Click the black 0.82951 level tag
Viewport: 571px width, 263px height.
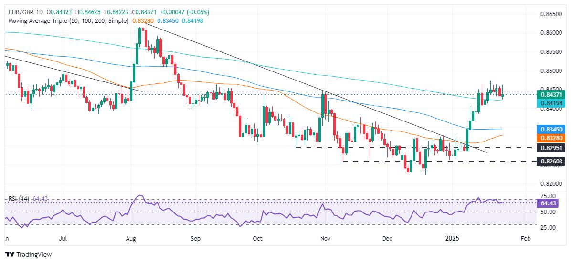tap(550, 148)
